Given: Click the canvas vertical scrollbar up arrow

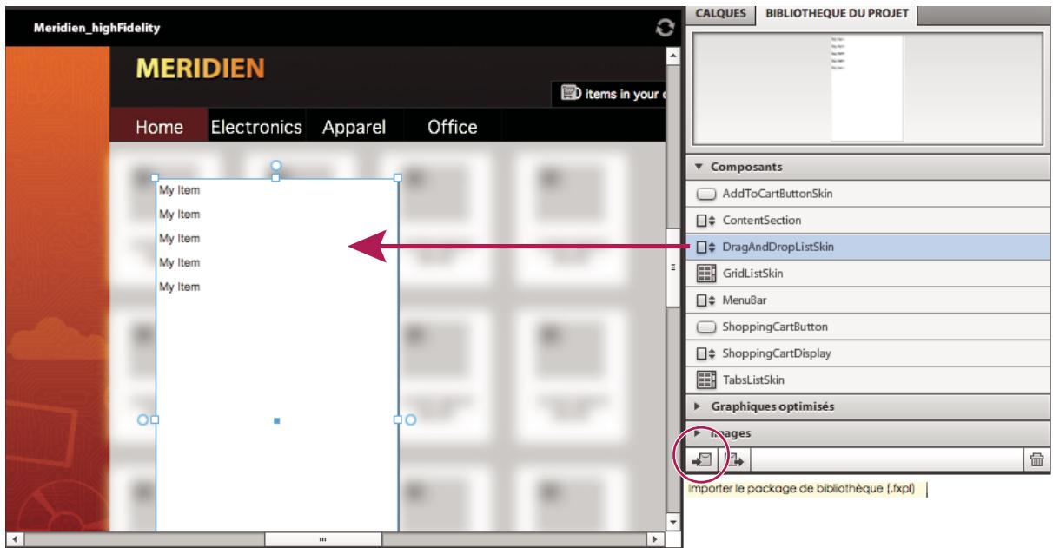Looking at the screenshot, I should point(672,55).
